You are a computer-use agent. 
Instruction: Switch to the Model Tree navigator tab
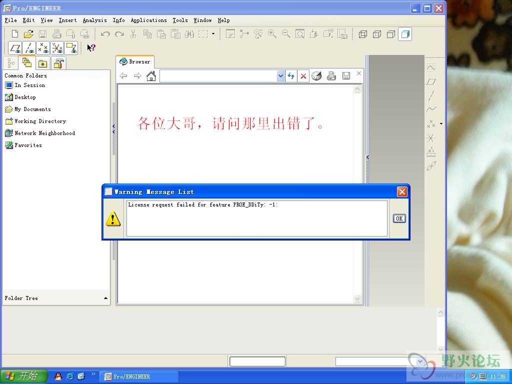tap(11, 62)
